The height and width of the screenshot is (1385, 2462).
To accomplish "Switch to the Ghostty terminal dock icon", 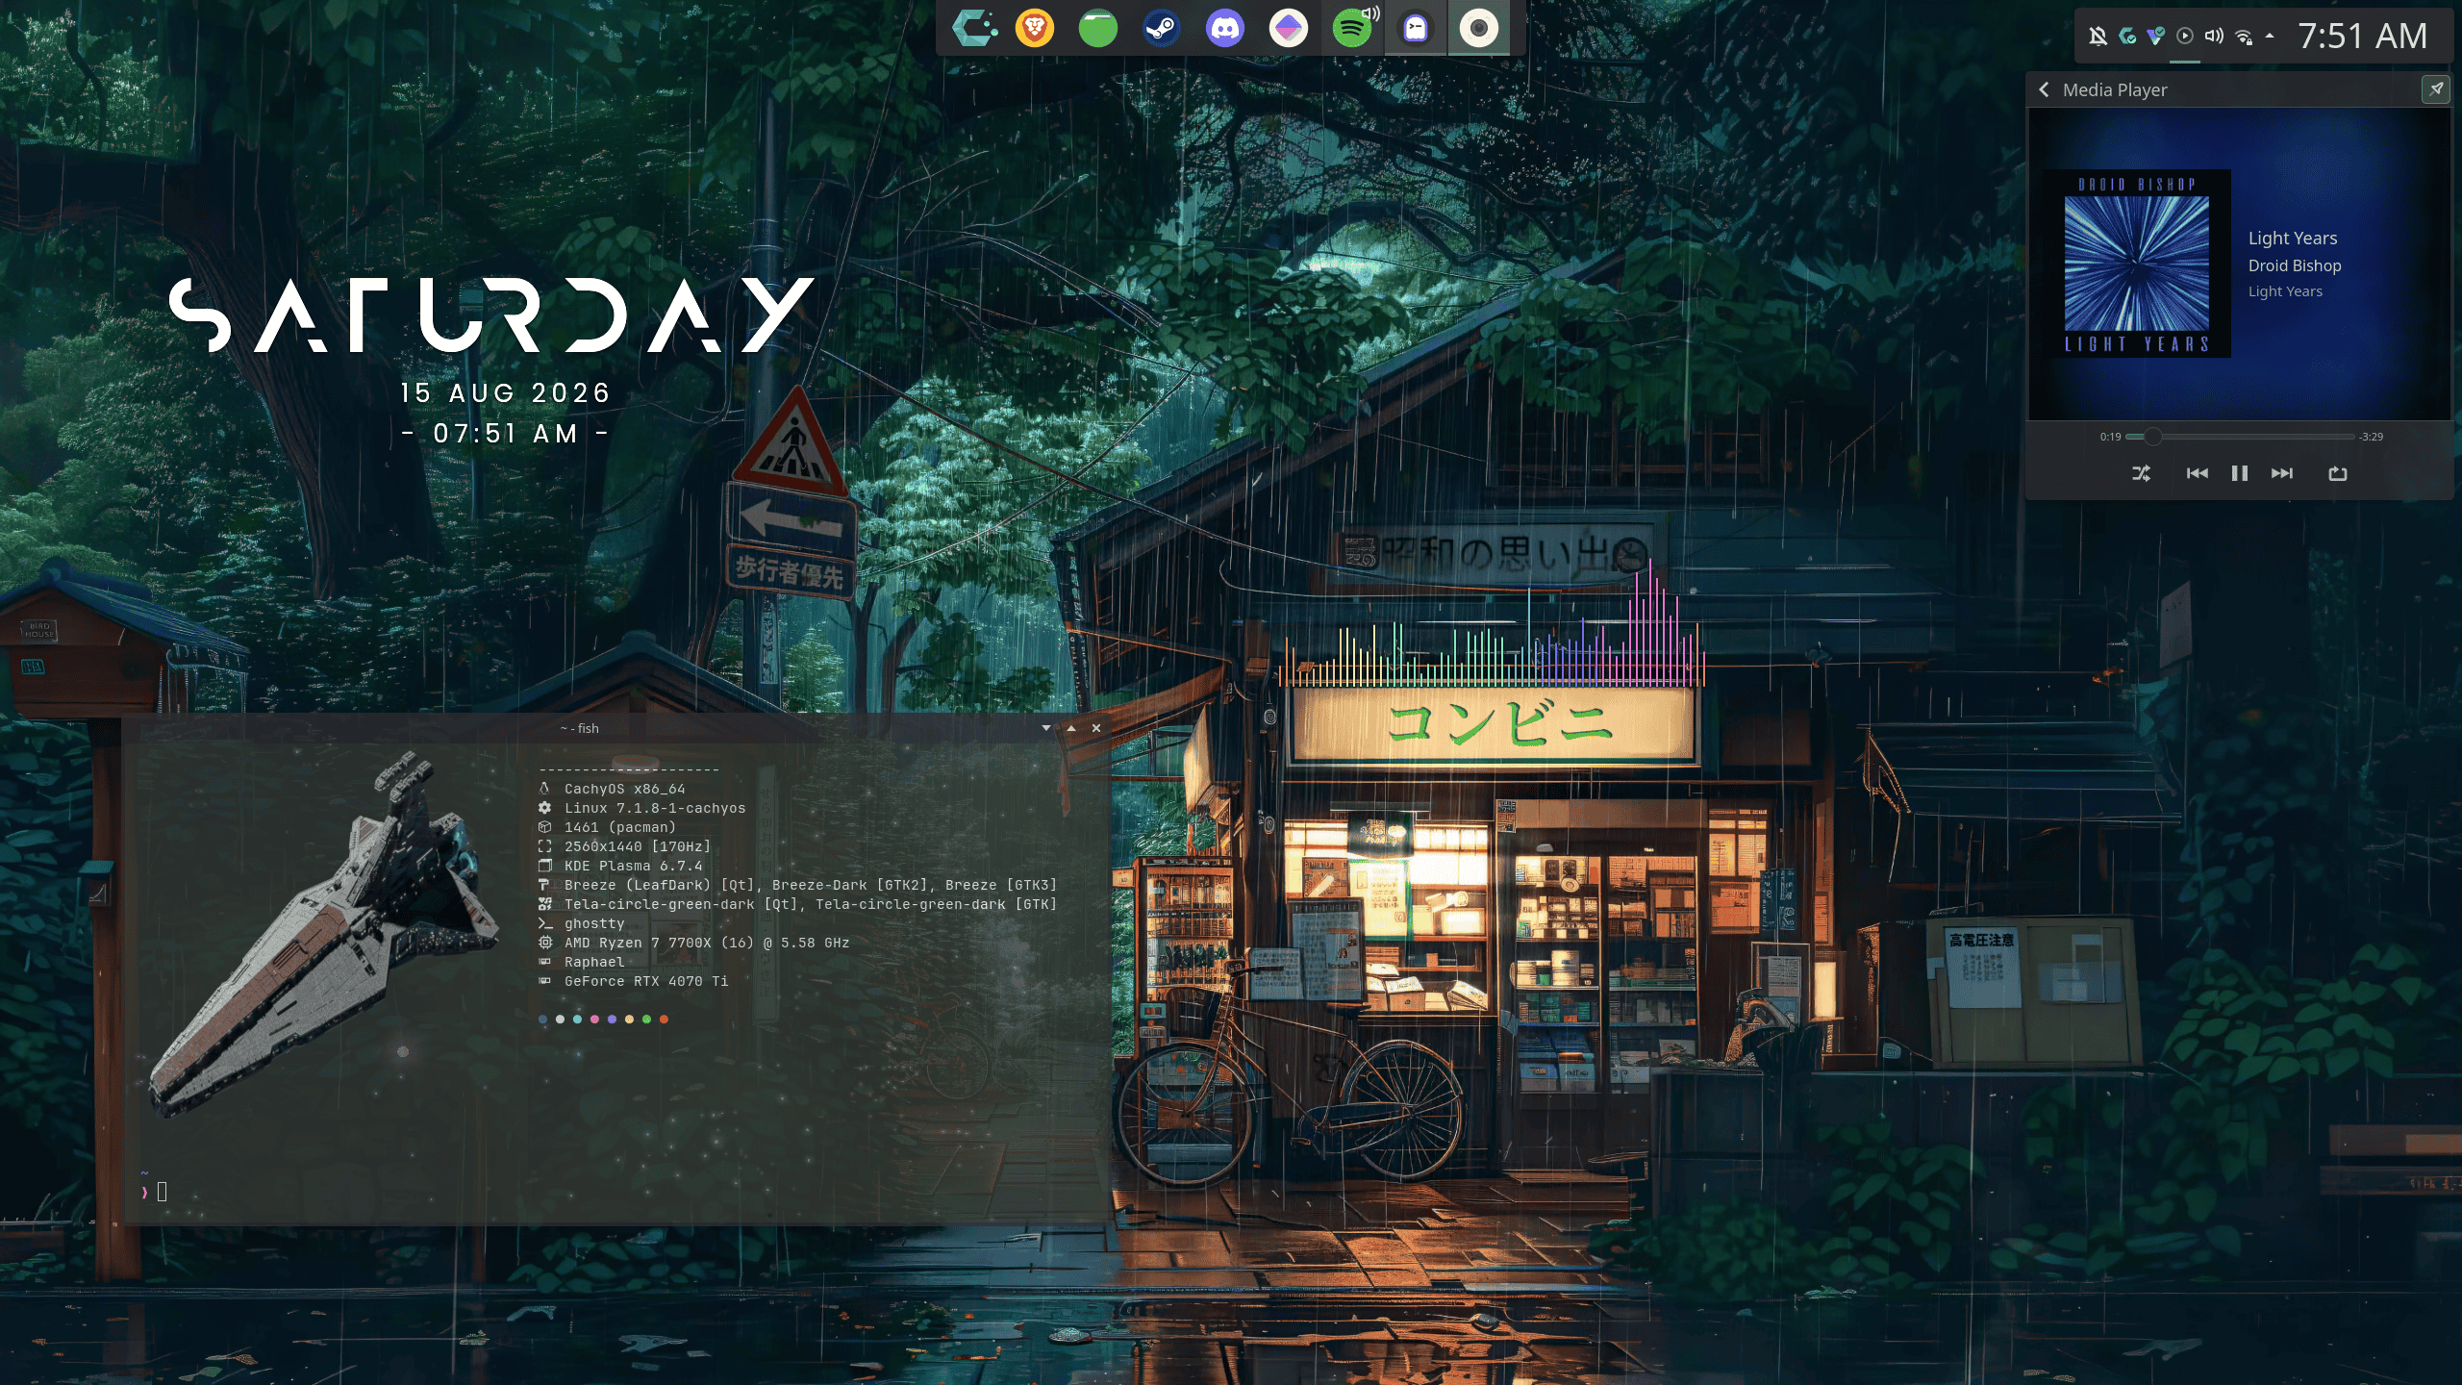I will pyautogui.click(x=1416, y=28).
